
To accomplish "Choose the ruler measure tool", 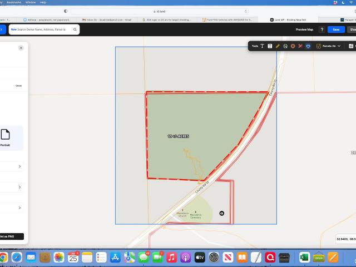I will (x=278, y=46).
